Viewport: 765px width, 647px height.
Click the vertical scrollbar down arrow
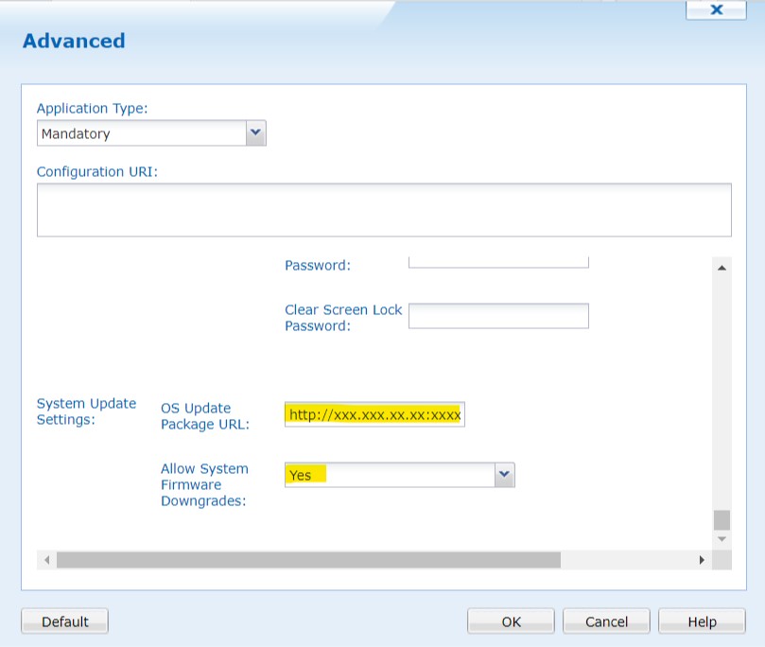(x=722, y=539)
